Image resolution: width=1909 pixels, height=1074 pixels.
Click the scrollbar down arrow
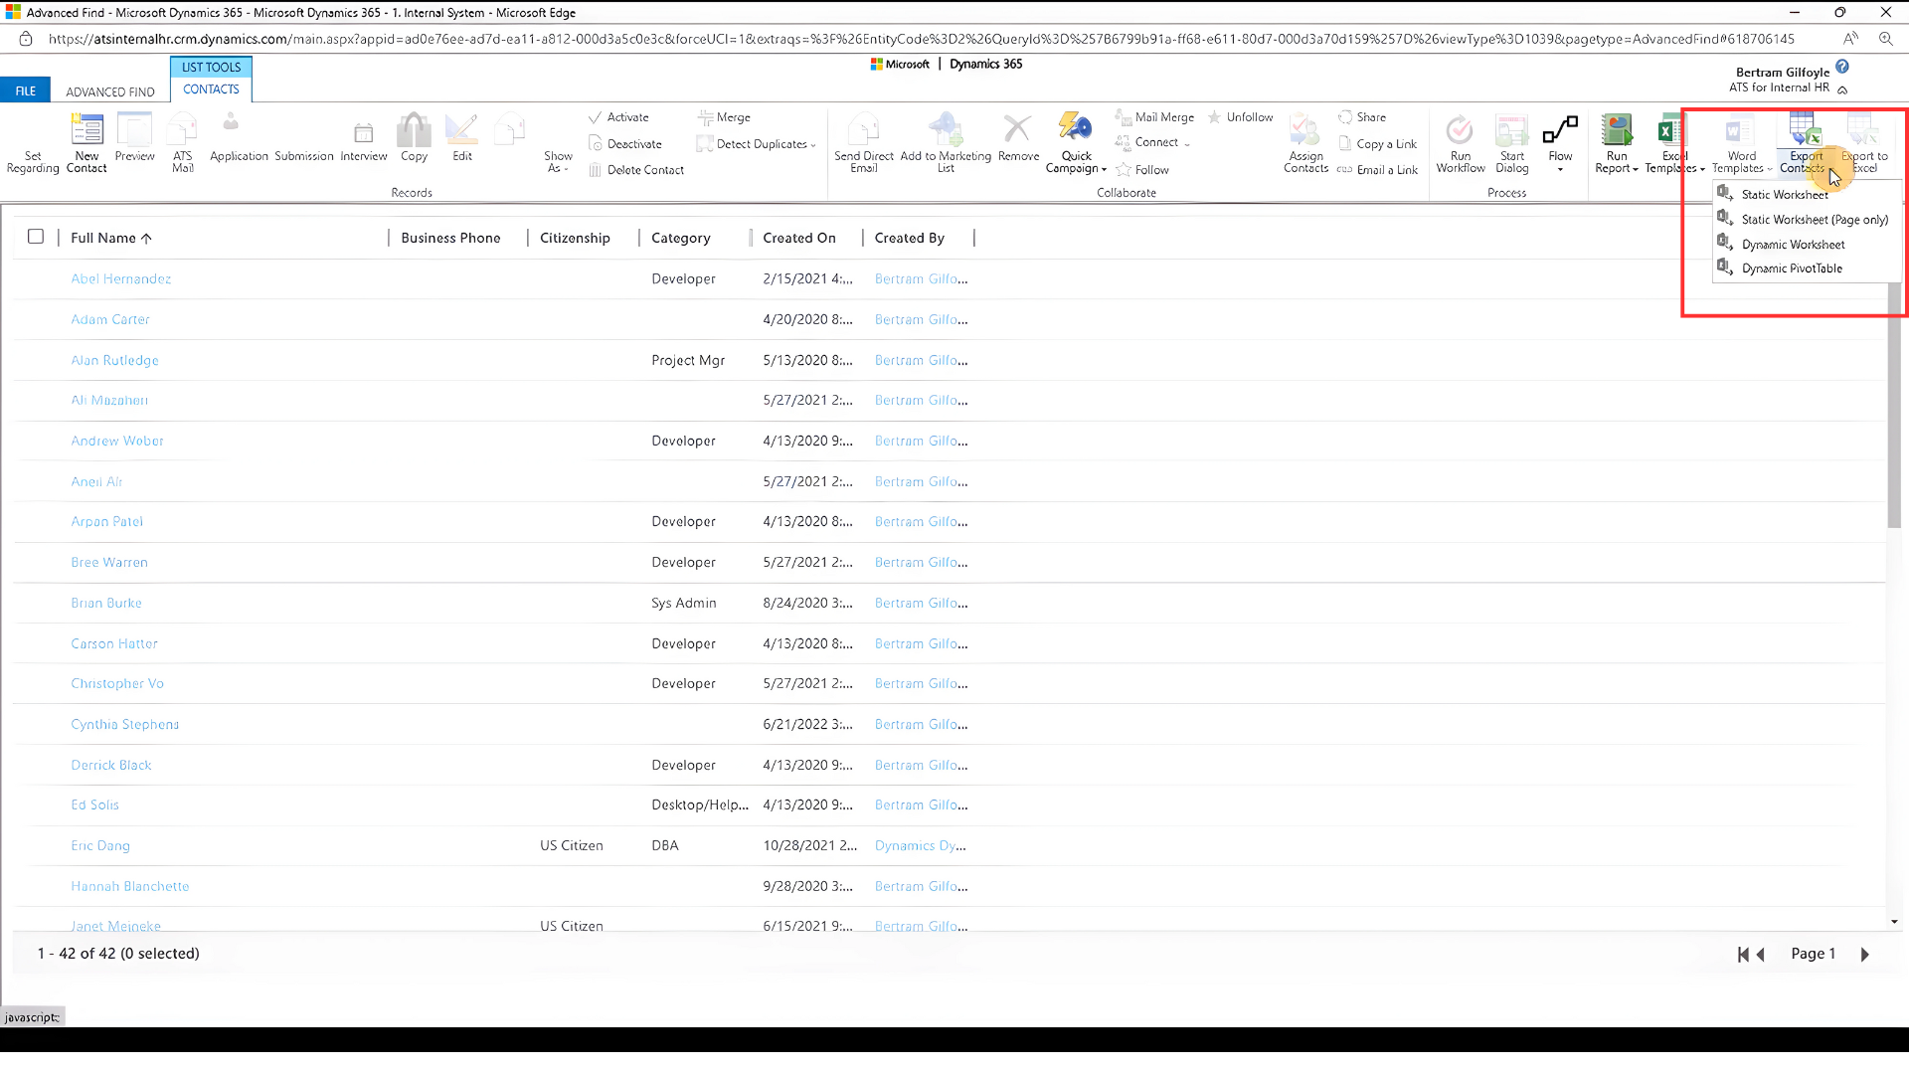[x=1894, y=922]
